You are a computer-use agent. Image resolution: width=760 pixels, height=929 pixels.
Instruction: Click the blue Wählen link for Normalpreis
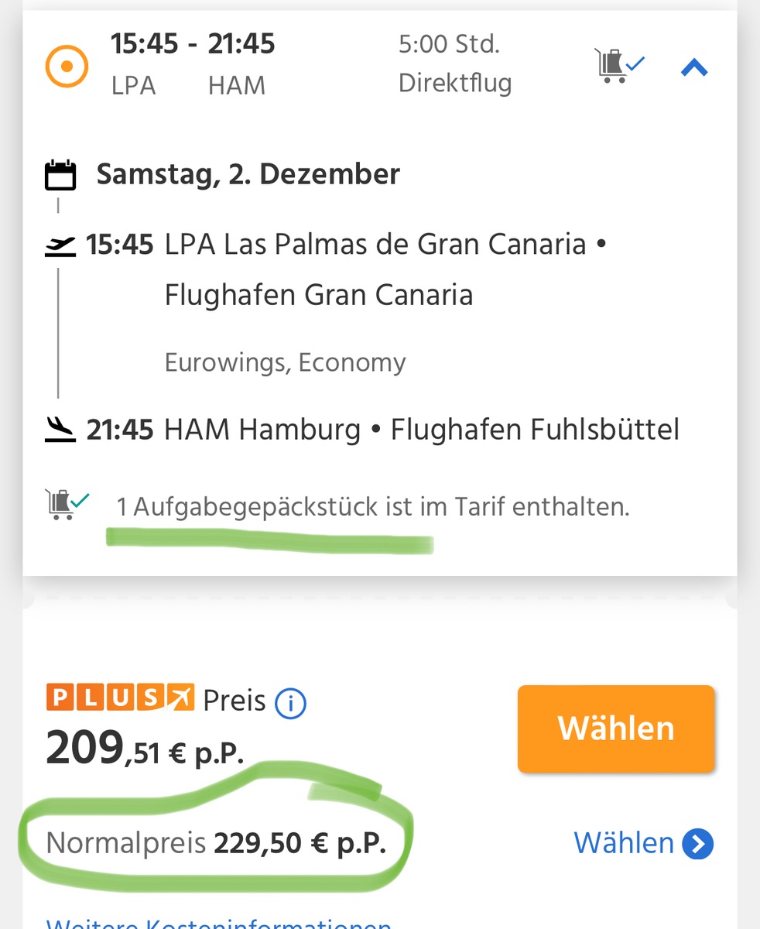point(624,843)
